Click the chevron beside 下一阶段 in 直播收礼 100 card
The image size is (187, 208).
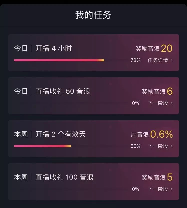coord(172,189)
